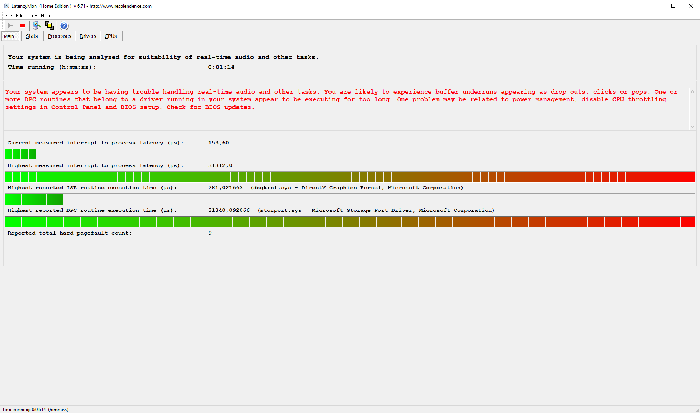Click the highest latency value 31312,0
700x413 pixels.
pyautogui.click(x=220, y=165)
